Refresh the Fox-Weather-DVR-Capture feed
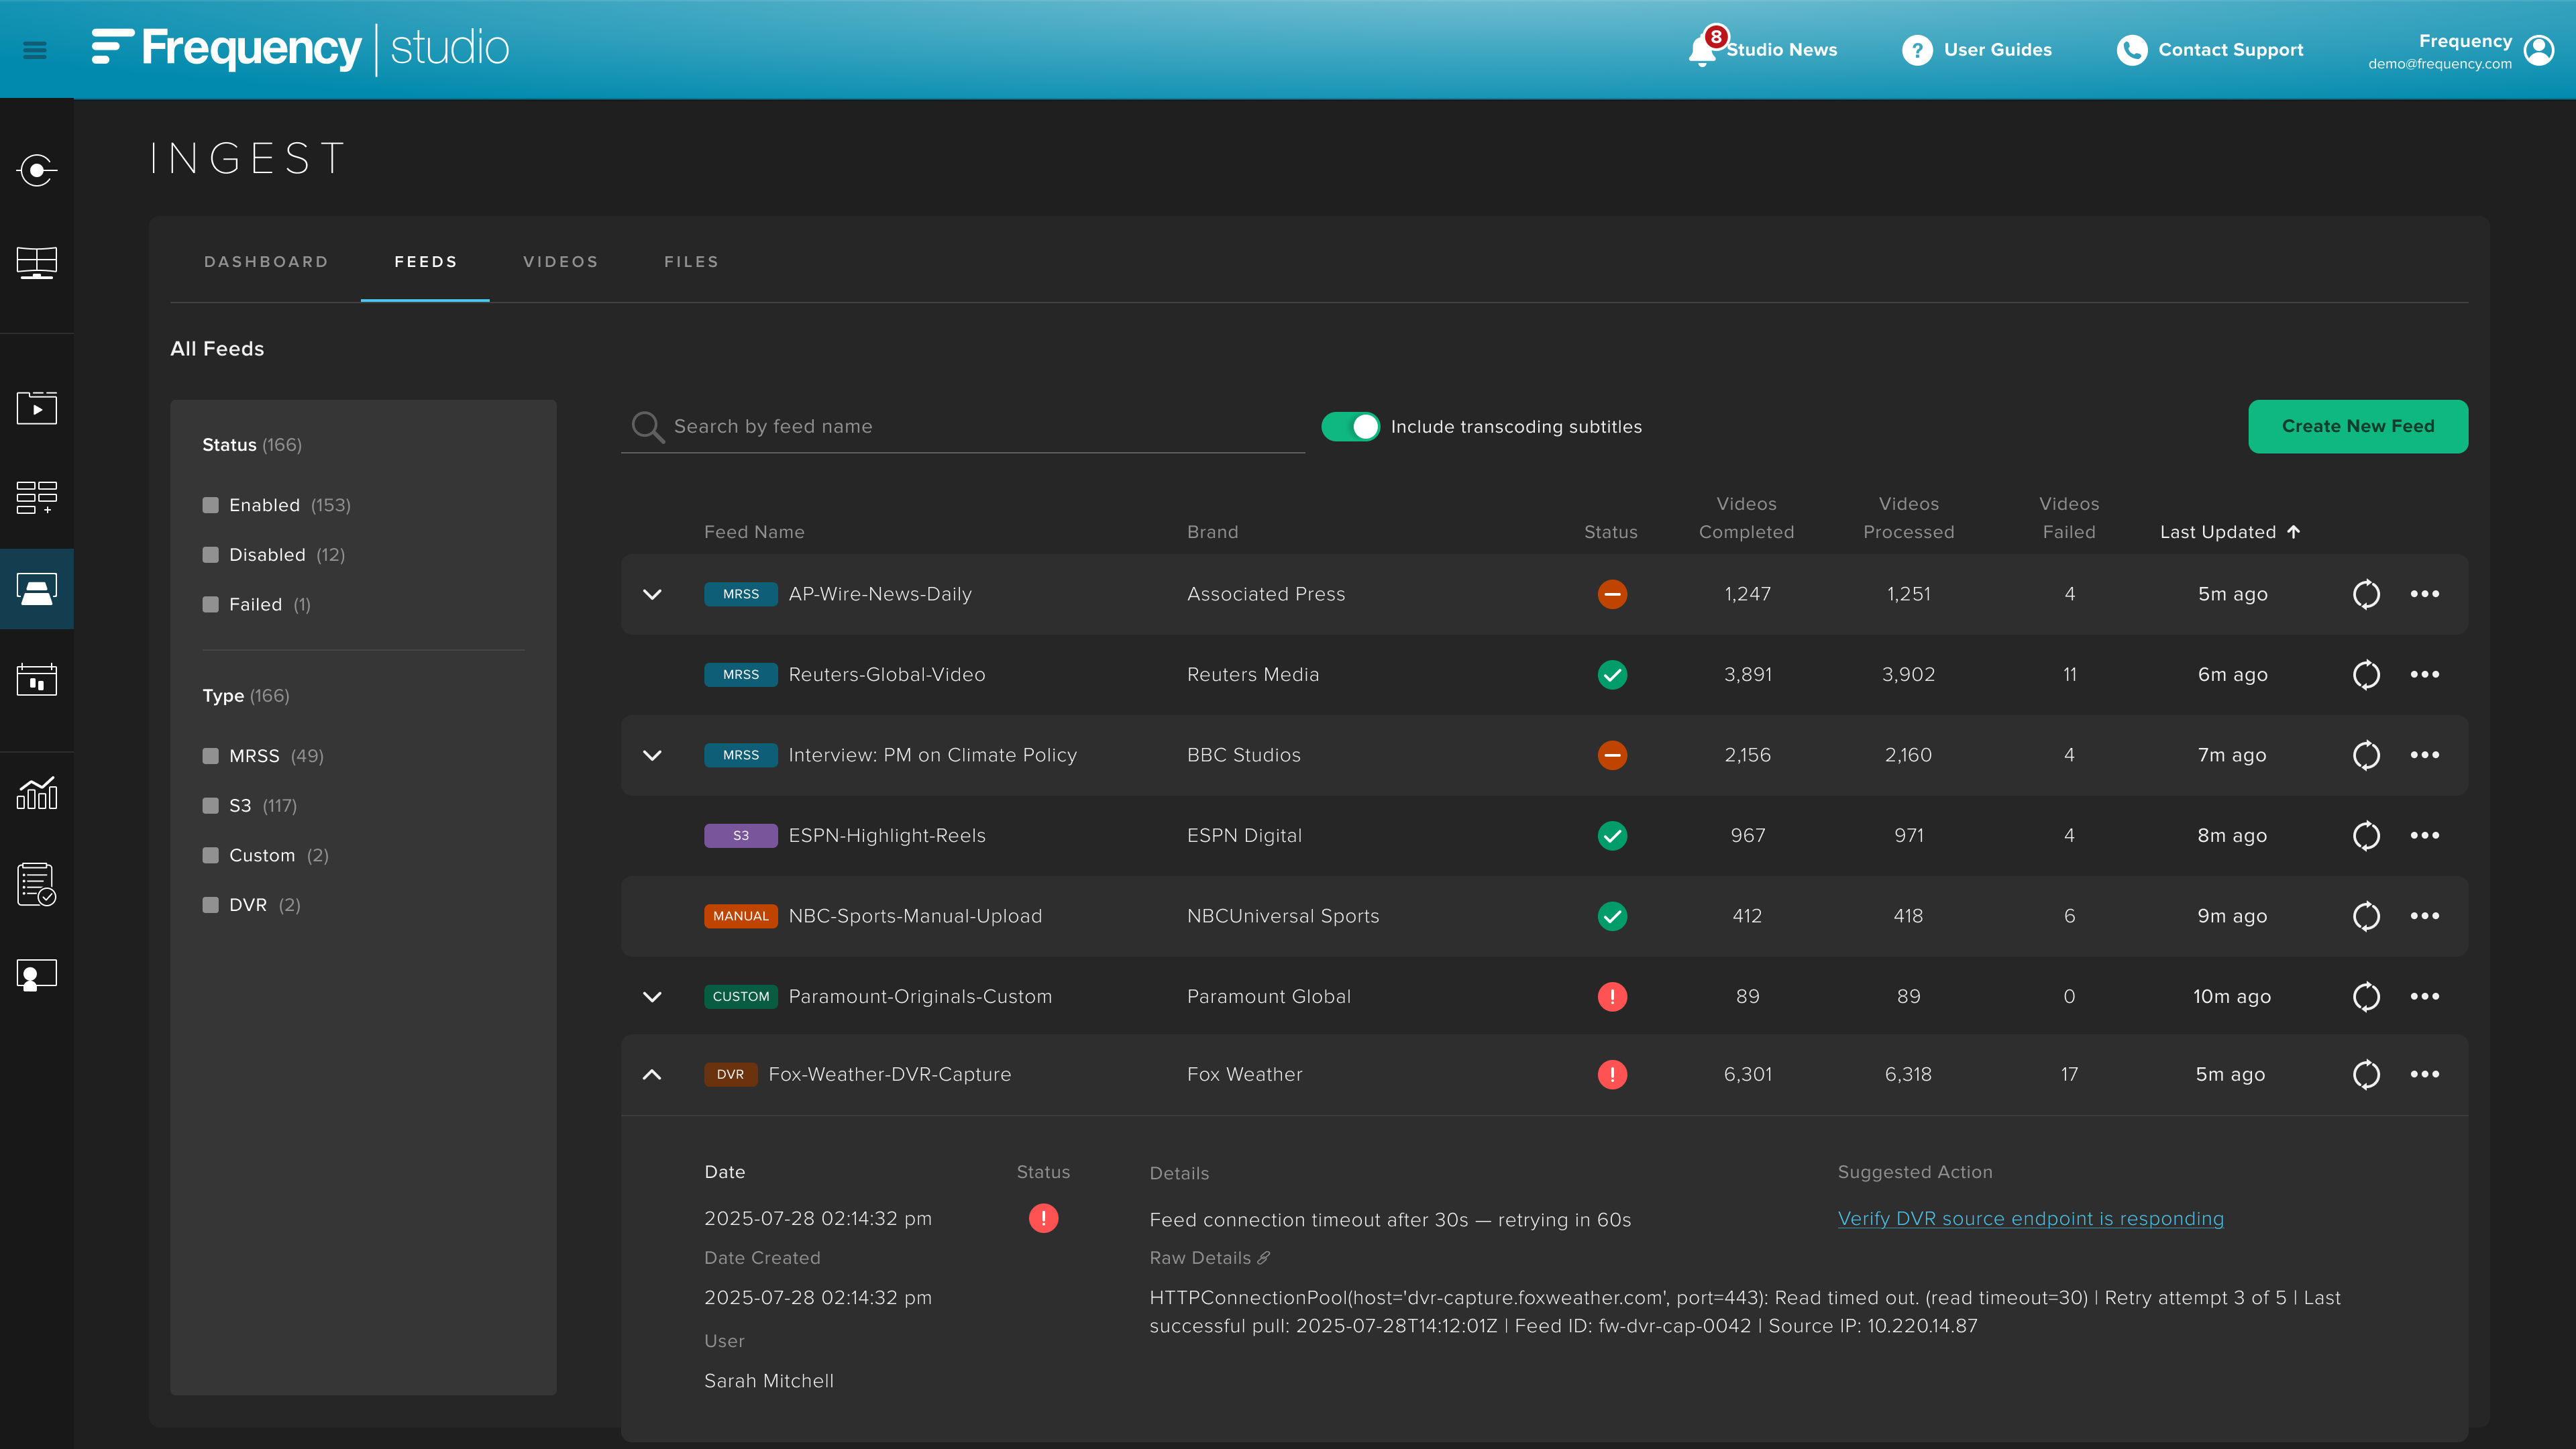2576x1449 pixels. (x=2366, y=1074)
